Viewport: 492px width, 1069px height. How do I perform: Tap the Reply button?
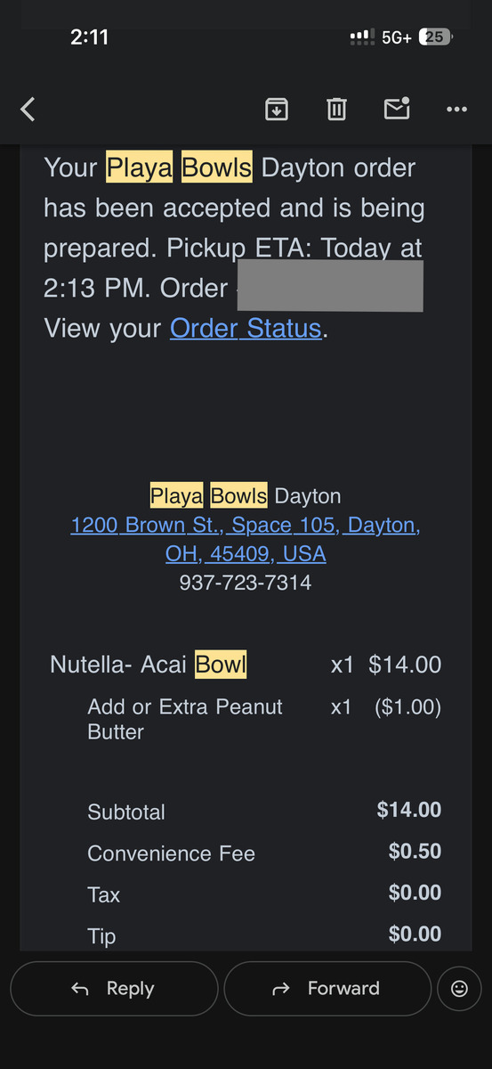coord(114,989)
